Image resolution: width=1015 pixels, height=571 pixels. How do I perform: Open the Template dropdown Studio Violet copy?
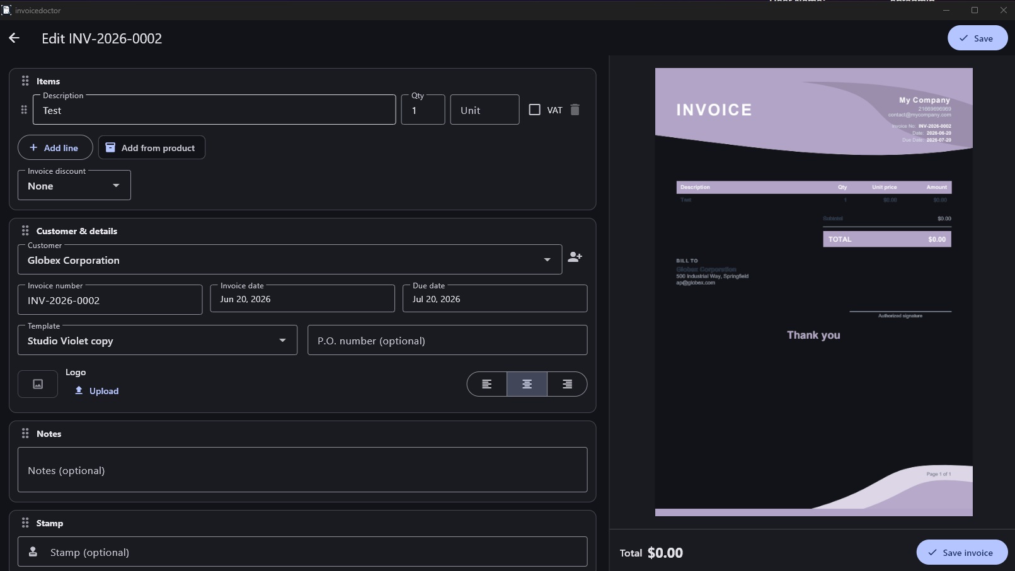tap(158, 340)
